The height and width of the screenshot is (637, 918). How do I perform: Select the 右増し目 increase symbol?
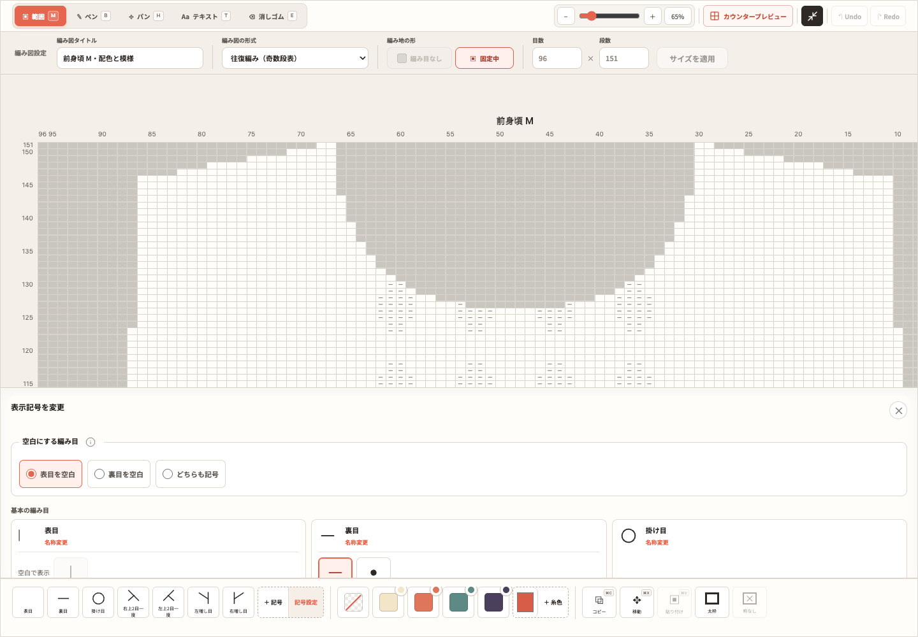(x=238, y=602)
